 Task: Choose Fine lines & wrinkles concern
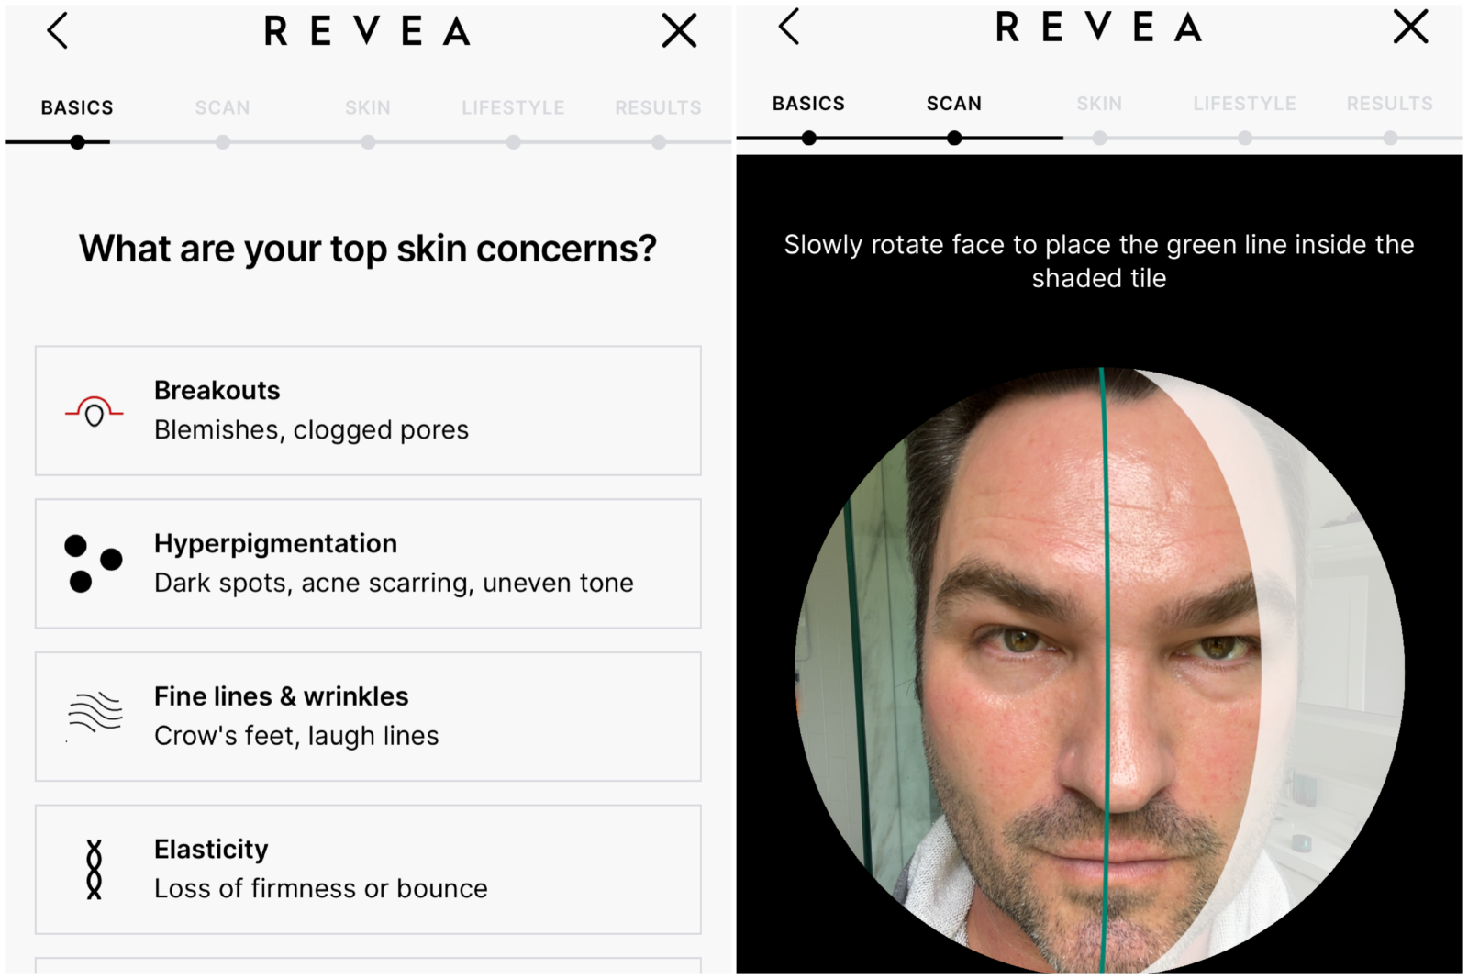click(368, 717)
